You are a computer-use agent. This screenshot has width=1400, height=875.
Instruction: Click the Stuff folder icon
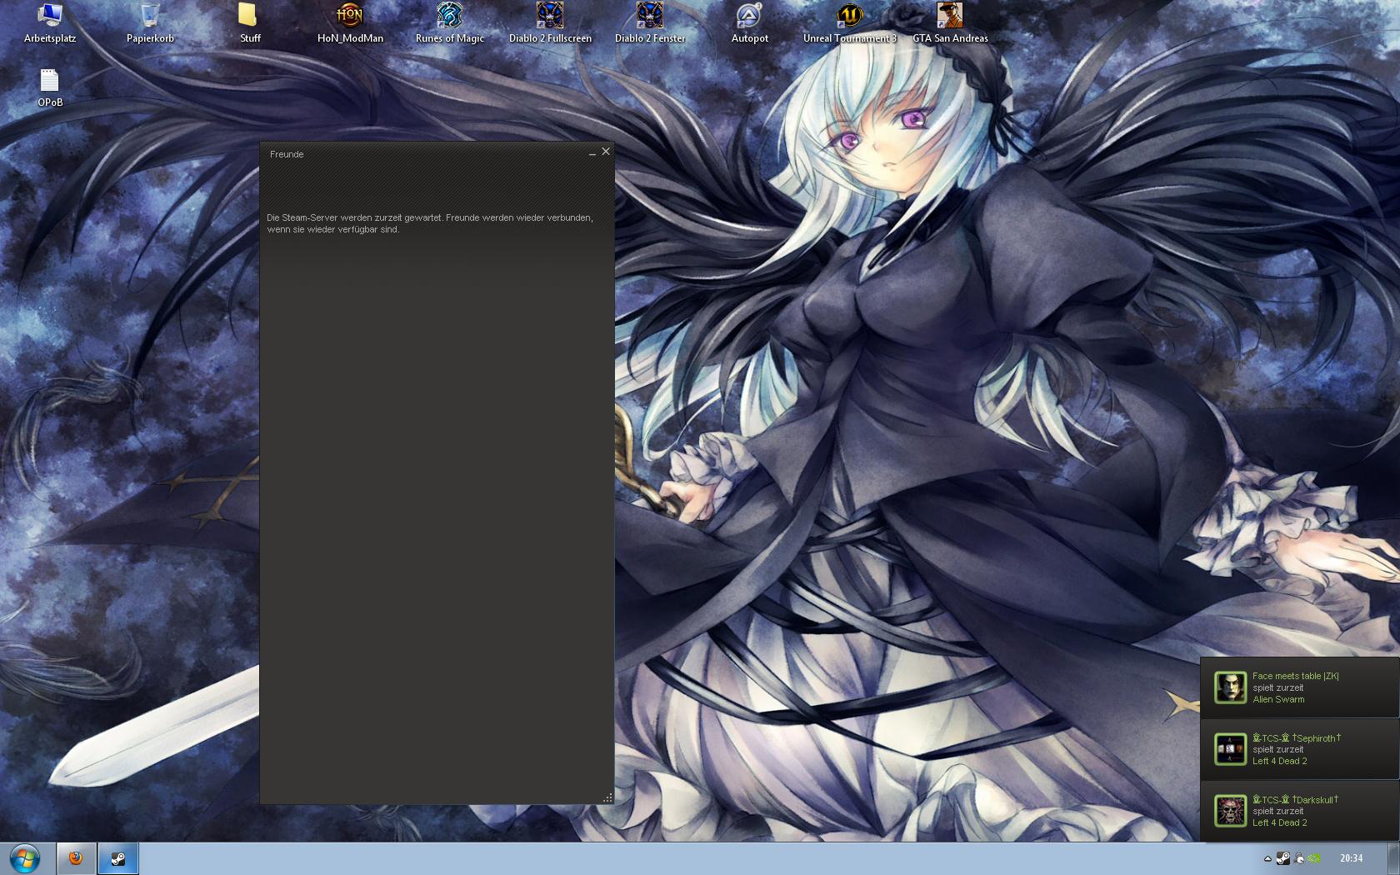[x=249, y=22]
